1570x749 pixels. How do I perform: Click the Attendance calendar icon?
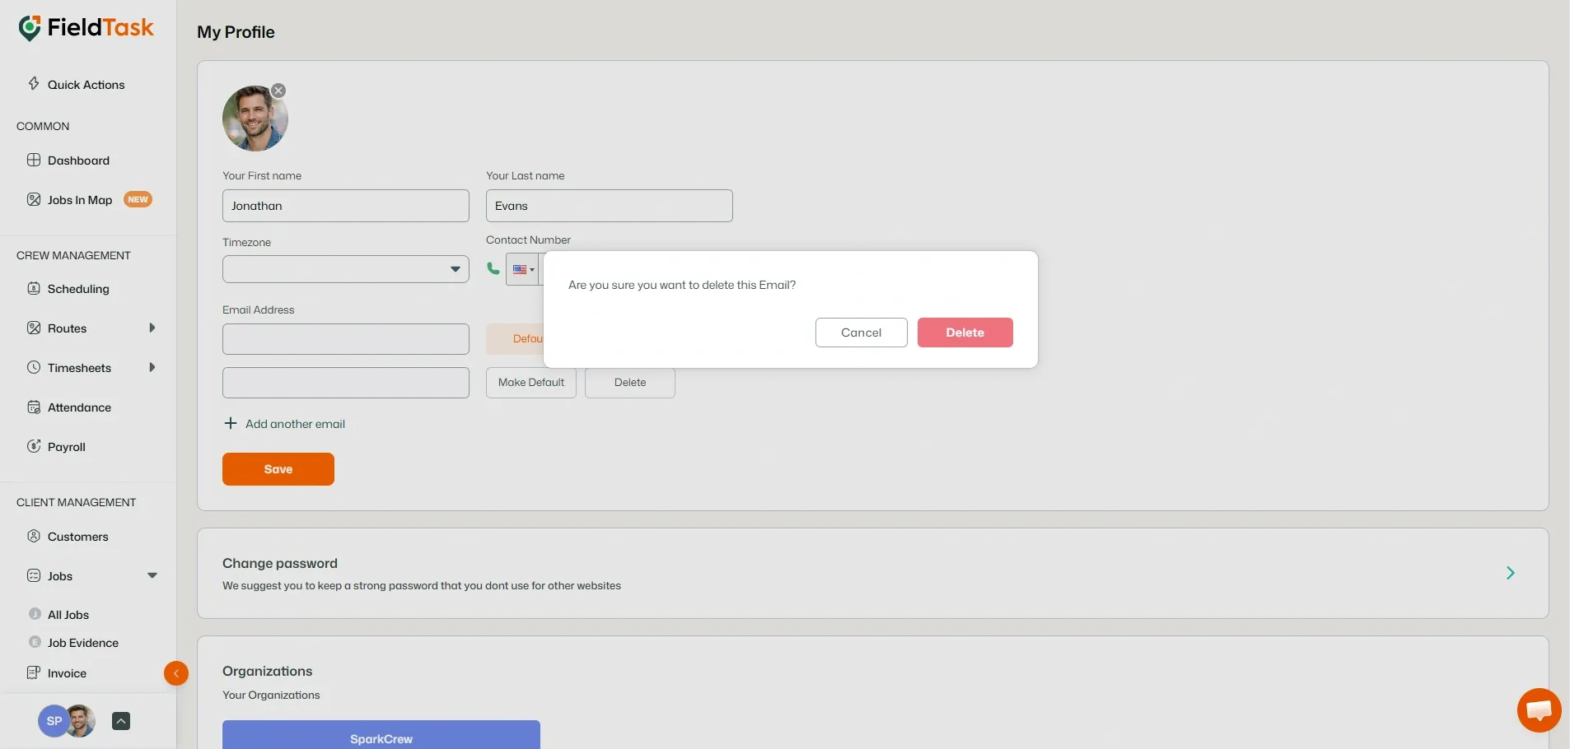34,407
